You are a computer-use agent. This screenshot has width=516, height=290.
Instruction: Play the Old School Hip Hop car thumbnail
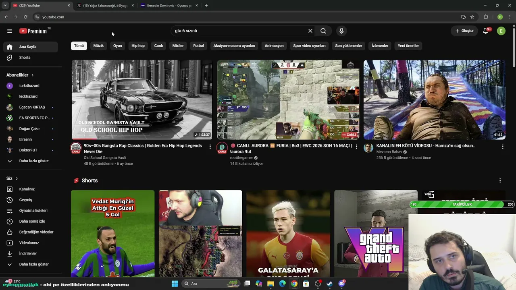(142, 100)
